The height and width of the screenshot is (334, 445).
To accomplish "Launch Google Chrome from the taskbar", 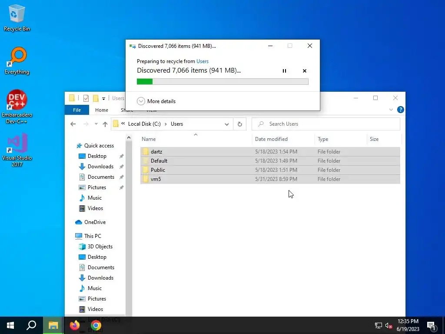I will (96, 325).
